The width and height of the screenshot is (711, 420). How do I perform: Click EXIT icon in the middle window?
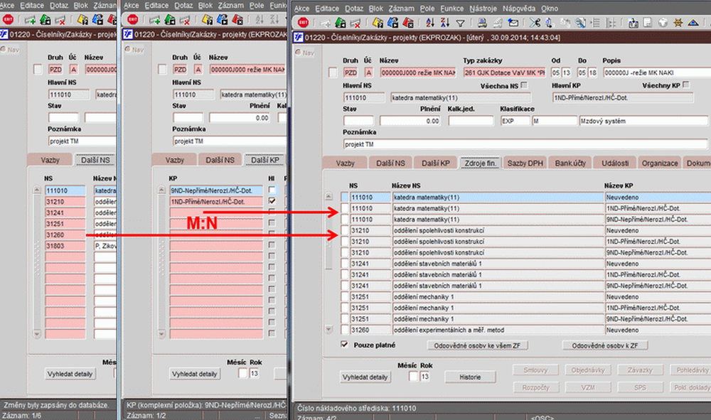click(133, 19)
